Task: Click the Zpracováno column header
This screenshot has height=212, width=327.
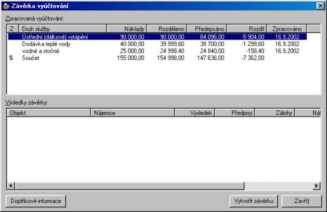Action: click(x=287, y=29)
